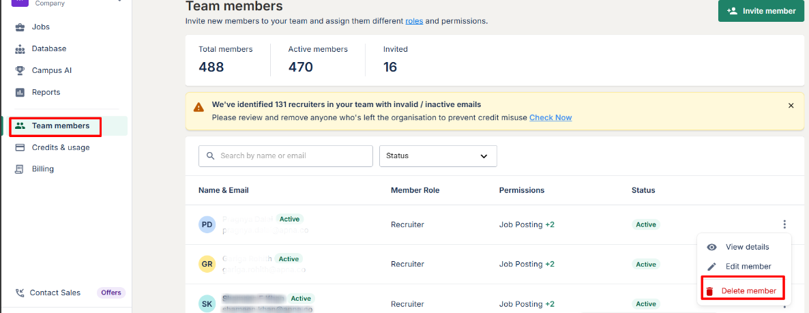Dismiss the invalid emails warning banner
The image size is (809, 313).
click(x=791, y=106)
